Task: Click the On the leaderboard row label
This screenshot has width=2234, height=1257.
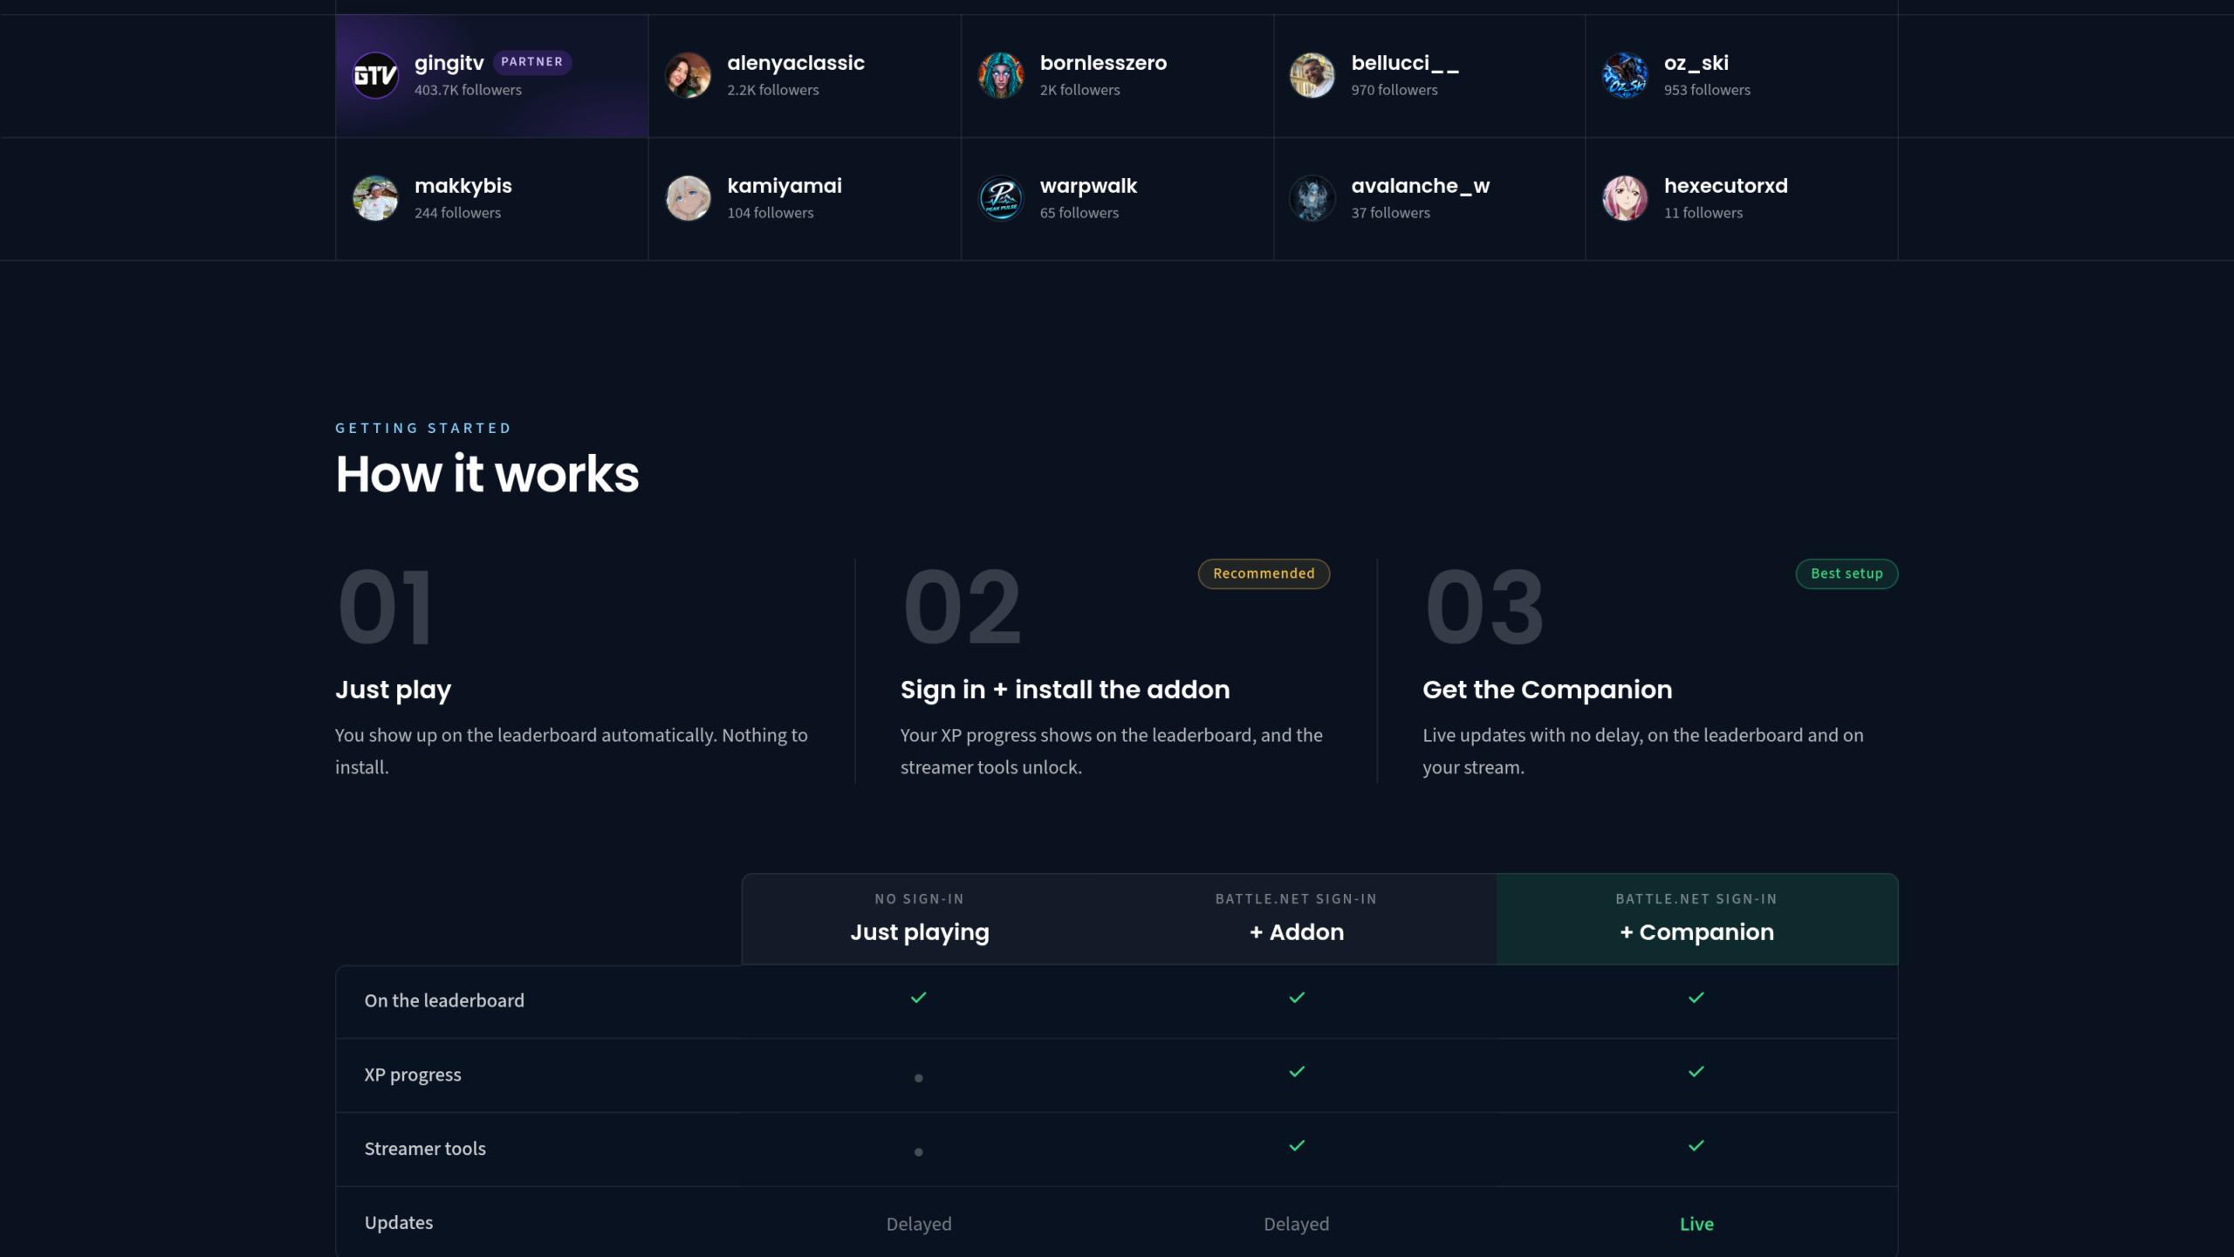Action: click(x=444, y=1001)
